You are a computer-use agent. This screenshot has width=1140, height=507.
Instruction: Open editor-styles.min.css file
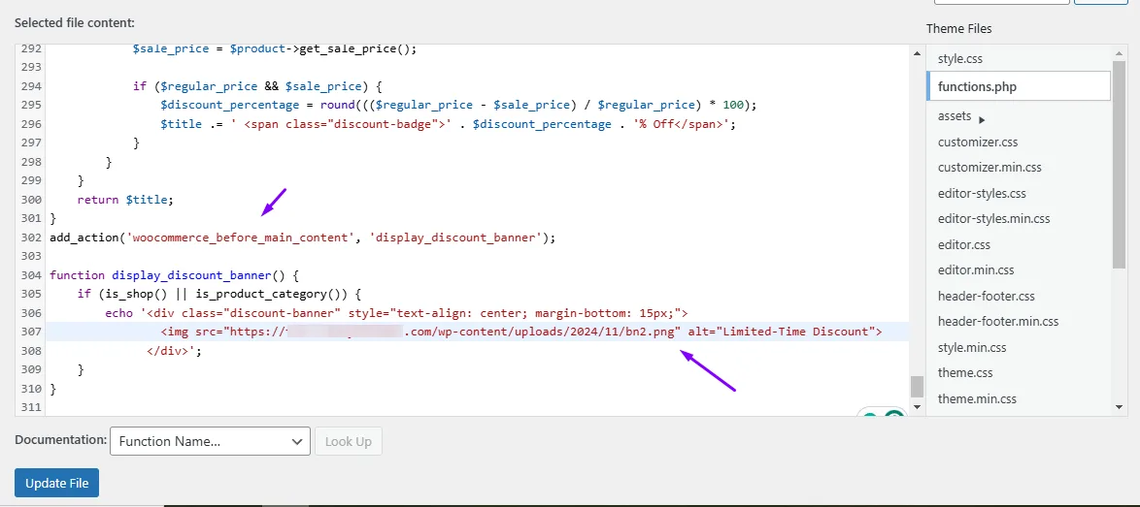point(994,218)
